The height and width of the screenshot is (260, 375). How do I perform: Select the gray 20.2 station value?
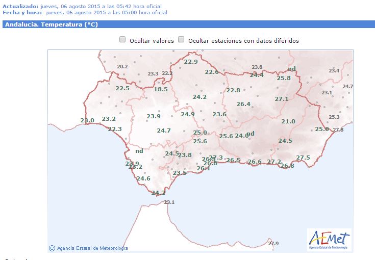[x=122, y=67]
